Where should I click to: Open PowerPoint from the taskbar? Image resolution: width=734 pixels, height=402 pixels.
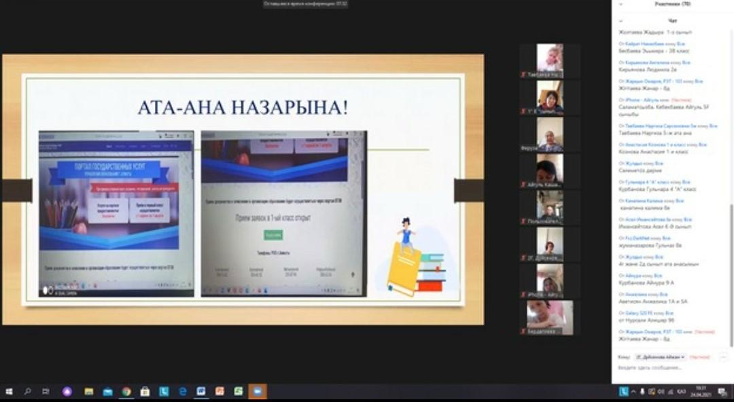(220, 392)
